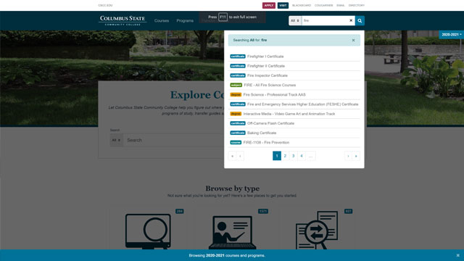Select Fire Inspector Certificate result
The width and height of the screenshot is (464, 261).
[268, 75]
